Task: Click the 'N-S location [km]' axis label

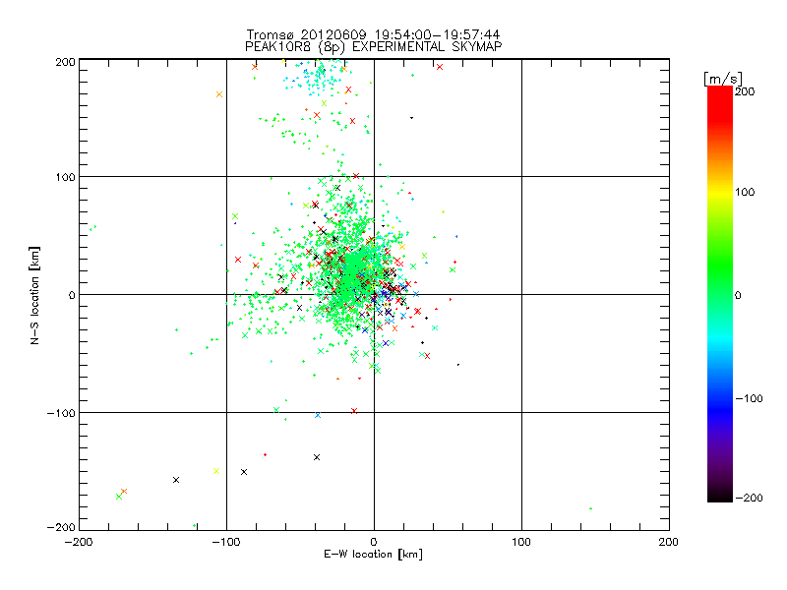Action: coord(34,295)
